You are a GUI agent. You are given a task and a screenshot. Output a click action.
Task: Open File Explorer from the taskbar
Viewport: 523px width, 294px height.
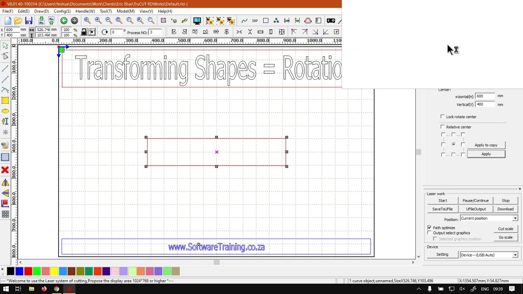click(31, 289)
